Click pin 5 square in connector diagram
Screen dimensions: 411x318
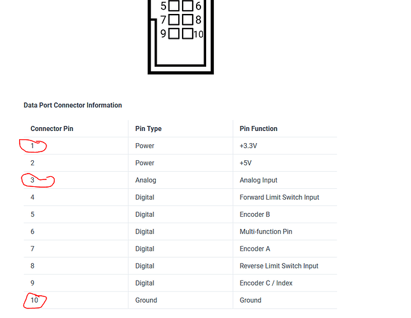pos(174,6)
